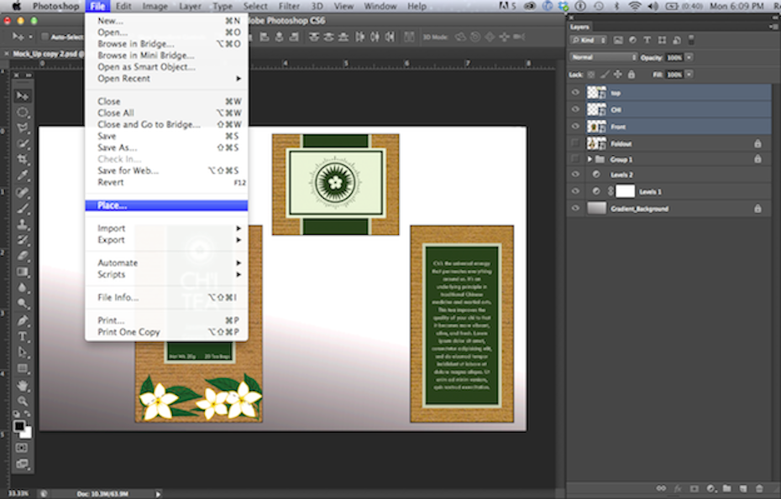This screenshot has height=499, width=781.
Task: Choose Place... from the File menu
Action: [112, 205]
